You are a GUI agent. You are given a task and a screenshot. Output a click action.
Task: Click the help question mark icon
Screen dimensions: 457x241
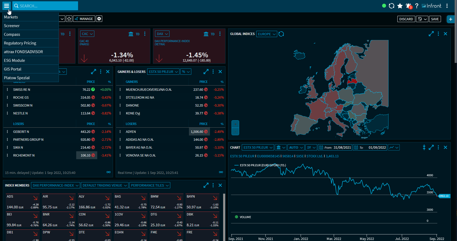pyautogui.click(x=417, y=6)
